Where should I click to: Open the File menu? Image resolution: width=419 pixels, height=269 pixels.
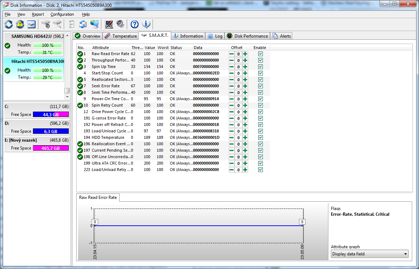(x=8, y=14)
